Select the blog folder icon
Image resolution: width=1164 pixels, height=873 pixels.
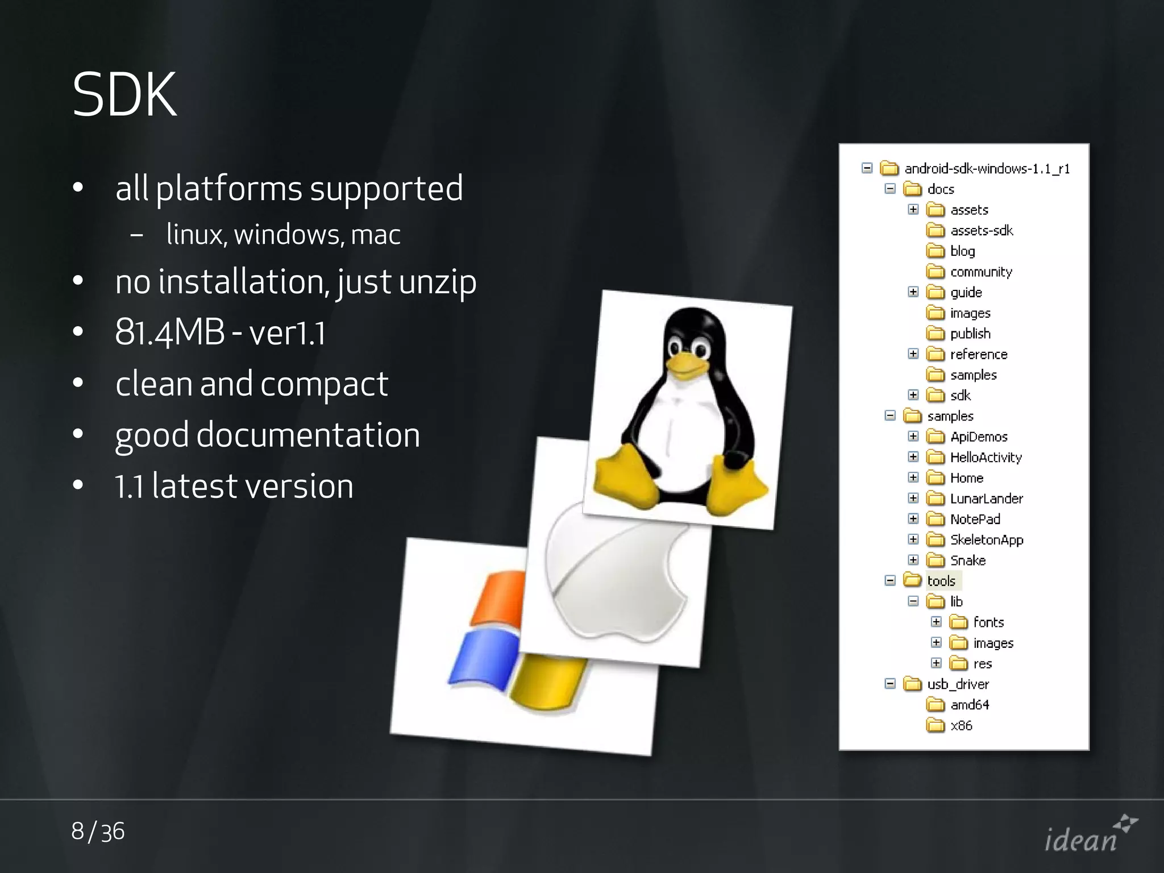(x=935, y=251)
